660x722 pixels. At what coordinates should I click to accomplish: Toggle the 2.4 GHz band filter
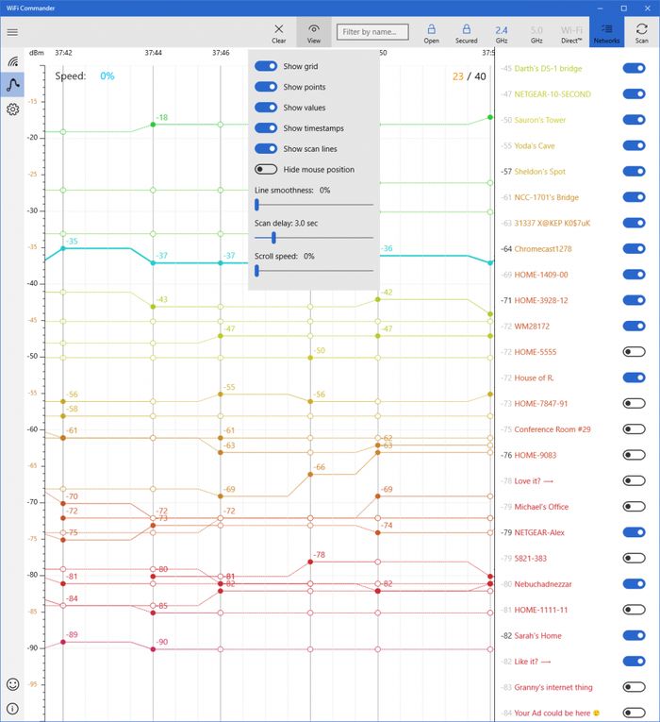[x=502, y=33]
